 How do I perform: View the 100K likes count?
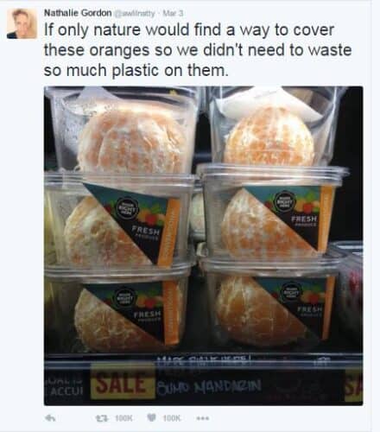(173, 417)
